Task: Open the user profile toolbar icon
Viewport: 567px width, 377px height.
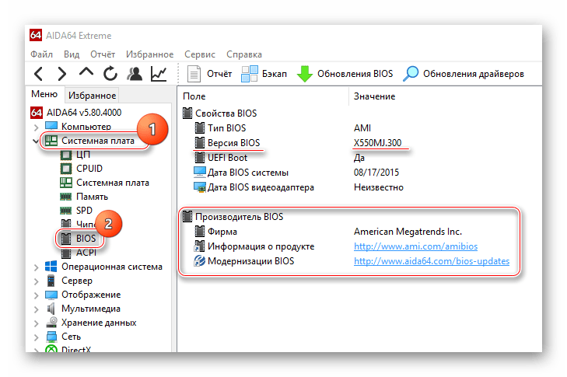Action: tap(135, 74)
